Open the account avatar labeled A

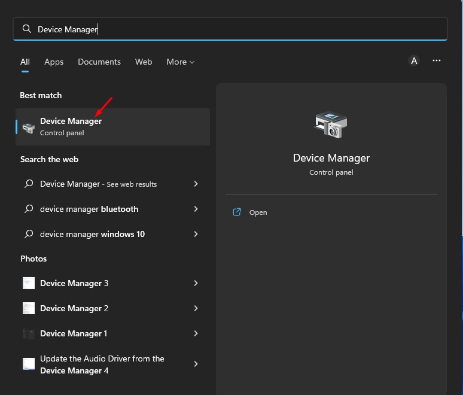click(x=414, y=61)
